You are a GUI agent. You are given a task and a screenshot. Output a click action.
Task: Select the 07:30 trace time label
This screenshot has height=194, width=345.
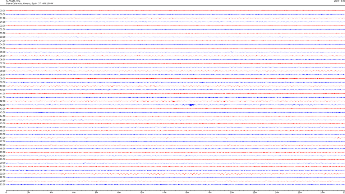3,67
